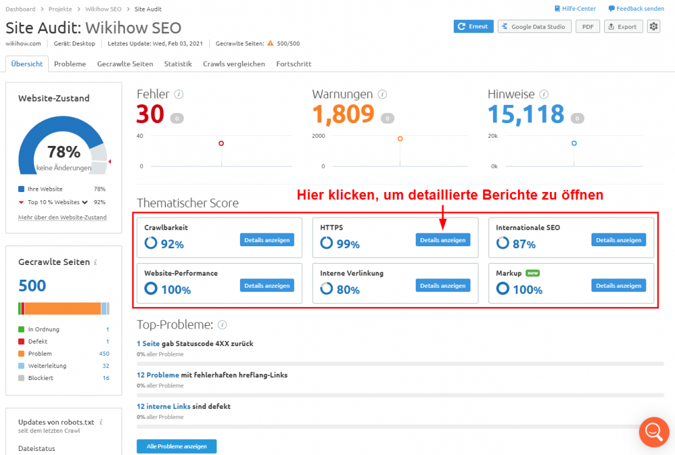
Task: Click the Warnungen info icon
Action: pyautogui.click(x=382, y=94)
